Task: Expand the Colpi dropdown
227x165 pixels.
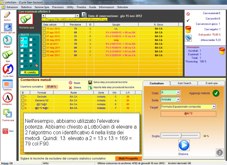Action: click(x=178, y=92)
